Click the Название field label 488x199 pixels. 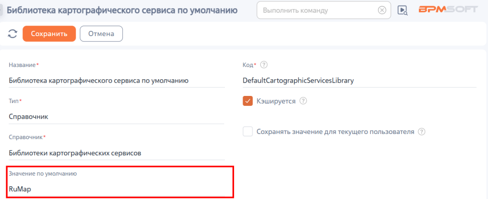point(23,65)
